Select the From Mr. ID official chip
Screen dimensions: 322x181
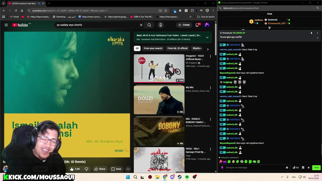pyautogui.click(x=177, y=48)
